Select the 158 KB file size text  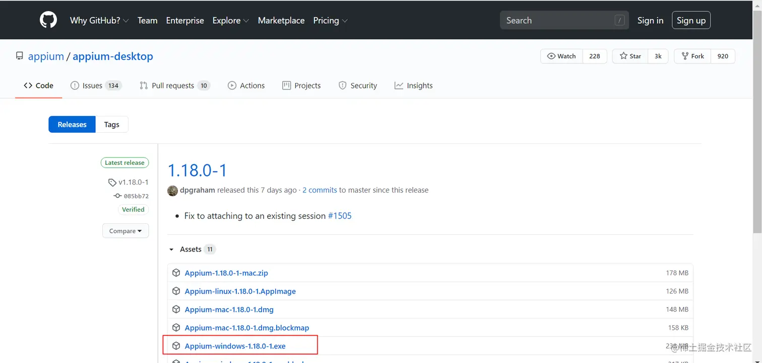coord(678,328)
